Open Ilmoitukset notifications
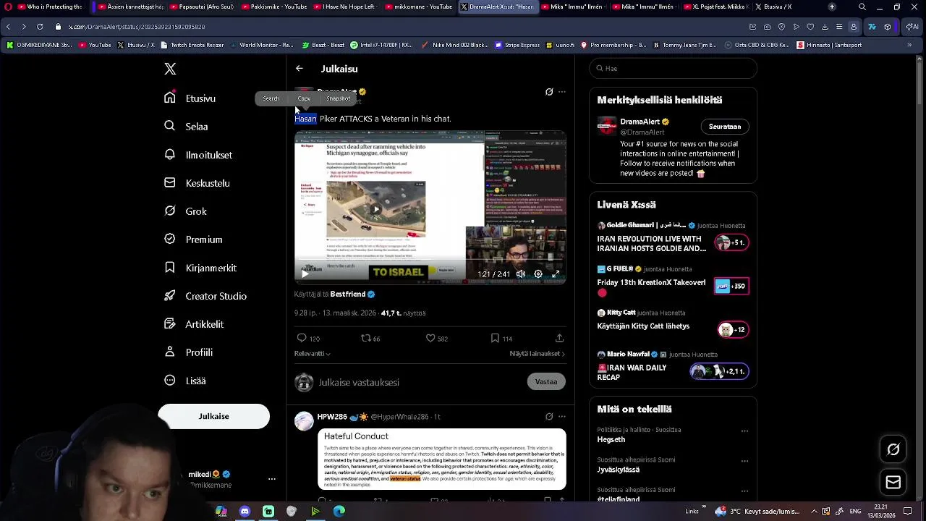The height and width of the screenshot is (521, 926). click(198, 155)
